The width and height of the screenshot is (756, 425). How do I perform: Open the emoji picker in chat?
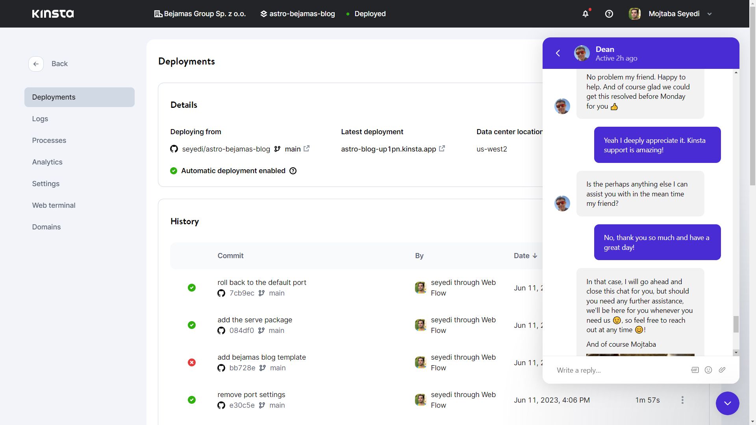[x=708, y=370]
